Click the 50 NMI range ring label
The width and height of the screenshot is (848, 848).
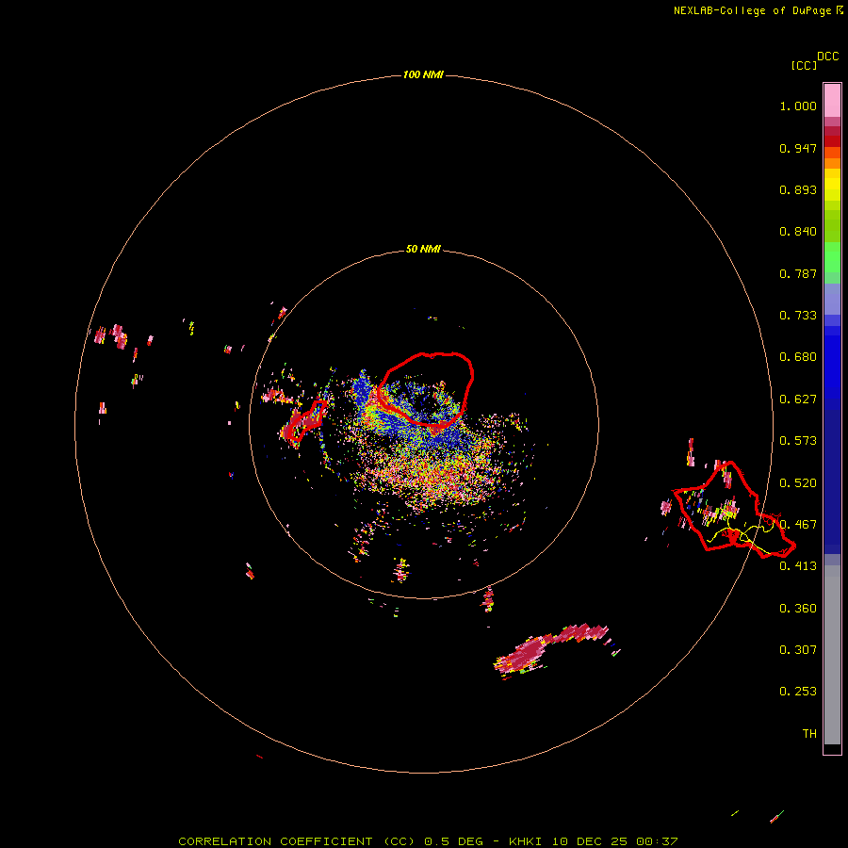[x=423, y=250]
